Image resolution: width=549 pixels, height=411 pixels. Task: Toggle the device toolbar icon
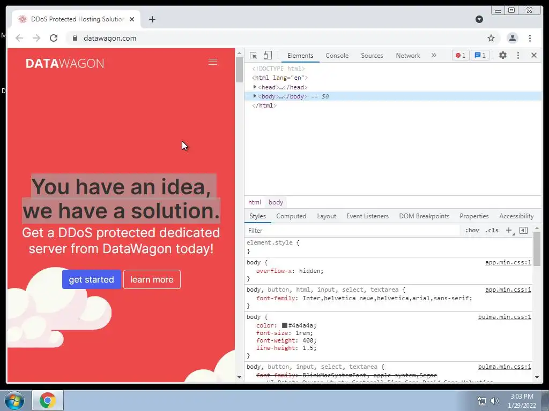[x=268, y=55]
